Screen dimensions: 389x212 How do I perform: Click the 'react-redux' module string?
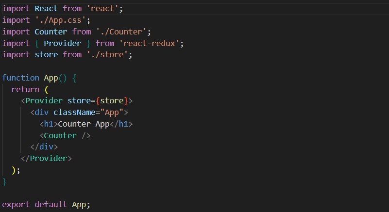tap(149, 43)
